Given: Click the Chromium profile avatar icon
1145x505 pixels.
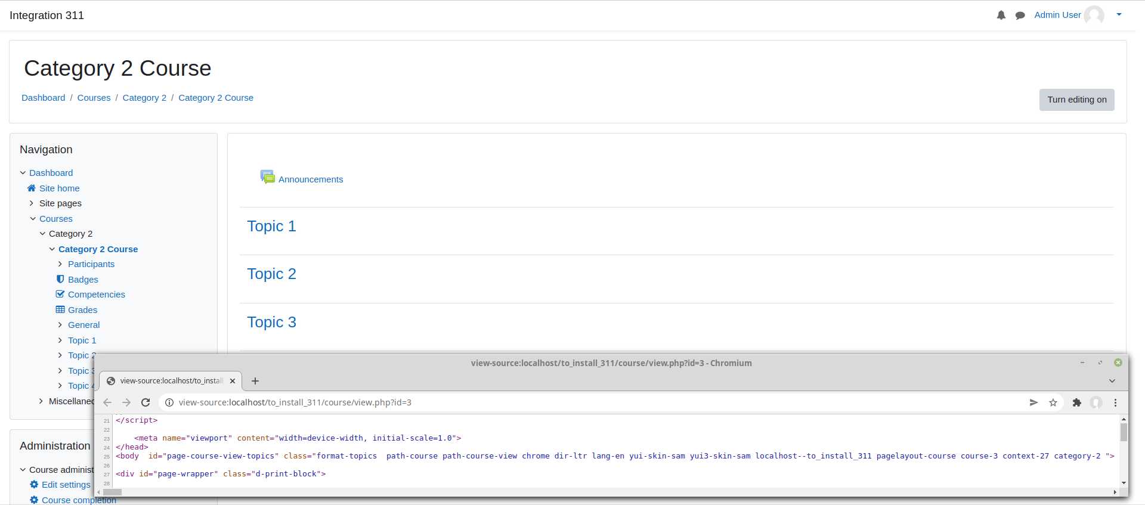Looking at the screenshot, I should [1096, 402].
